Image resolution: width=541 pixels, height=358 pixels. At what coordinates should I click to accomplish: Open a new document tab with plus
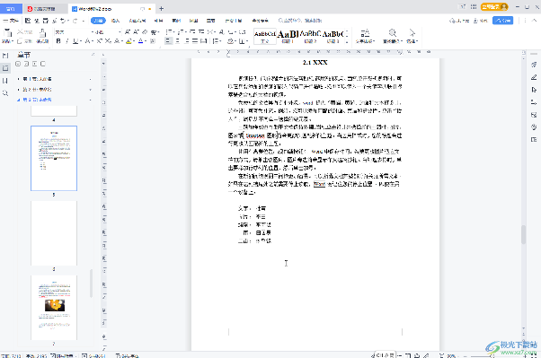click(161, 9)
